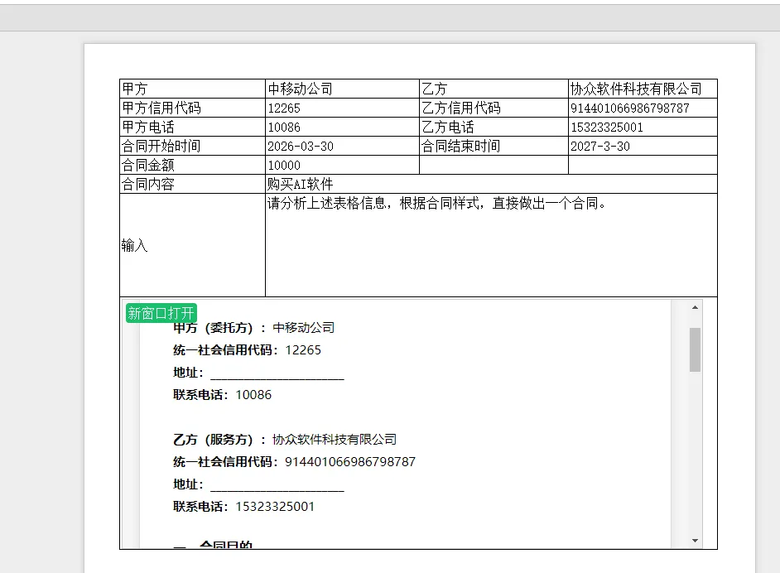This screenshot has height=573, width=780.
Task: Select the table cell with value 12265
Action: (342, 108)
